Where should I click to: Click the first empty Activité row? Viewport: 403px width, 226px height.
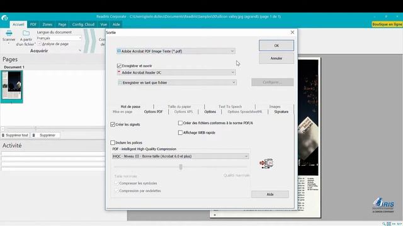coord(53,154)
